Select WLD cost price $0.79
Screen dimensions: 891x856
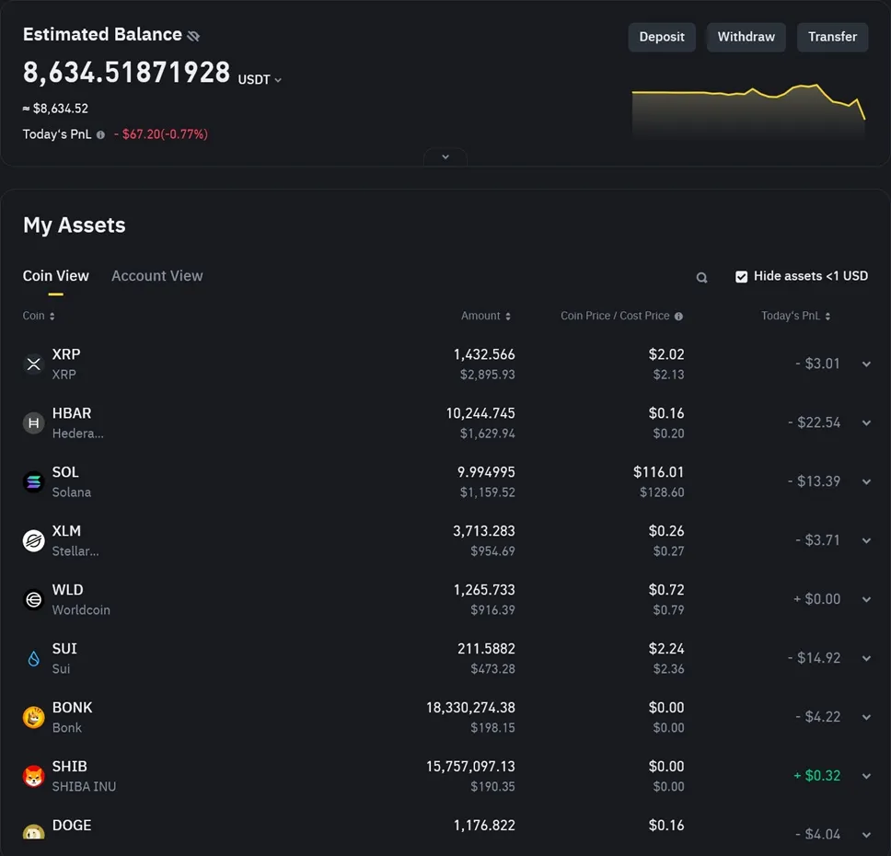[668, 610]
